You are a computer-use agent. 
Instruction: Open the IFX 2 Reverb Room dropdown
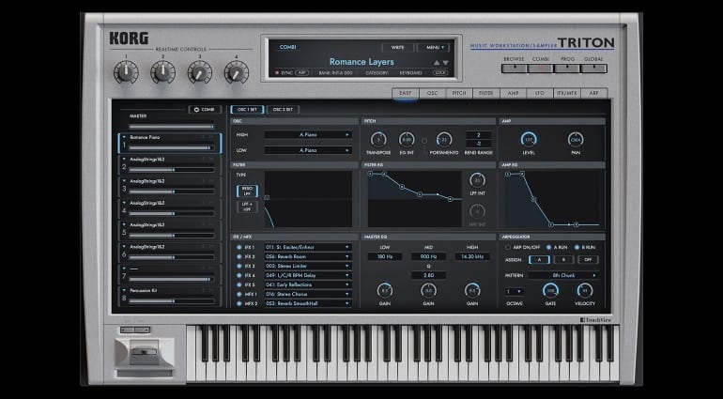(307, 255)
